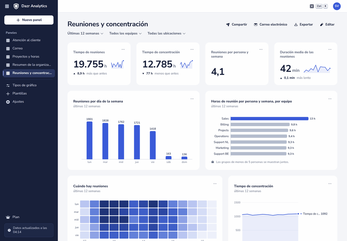Click the 19.755 h meeting time value
Viewport: 347px width, 241px height.
[x=90, y=64]
